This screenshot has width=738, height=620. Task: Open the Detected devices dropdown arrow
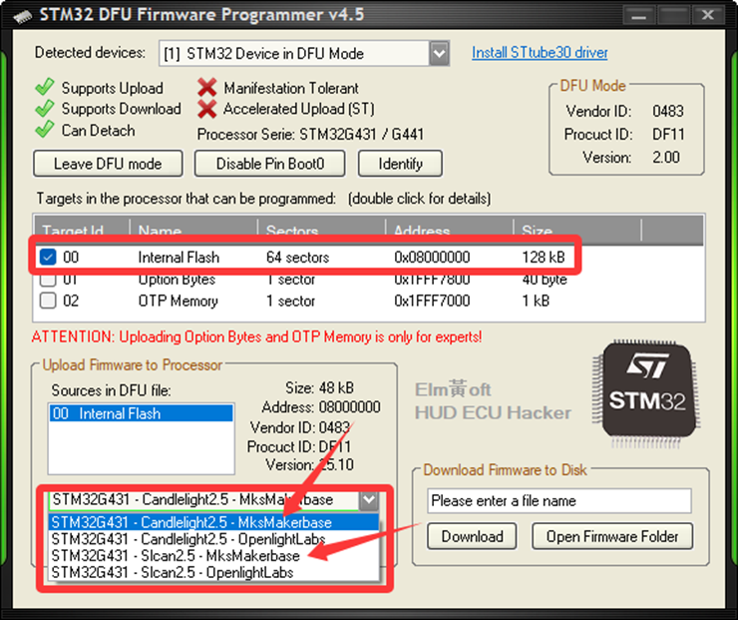coord(439,53)
